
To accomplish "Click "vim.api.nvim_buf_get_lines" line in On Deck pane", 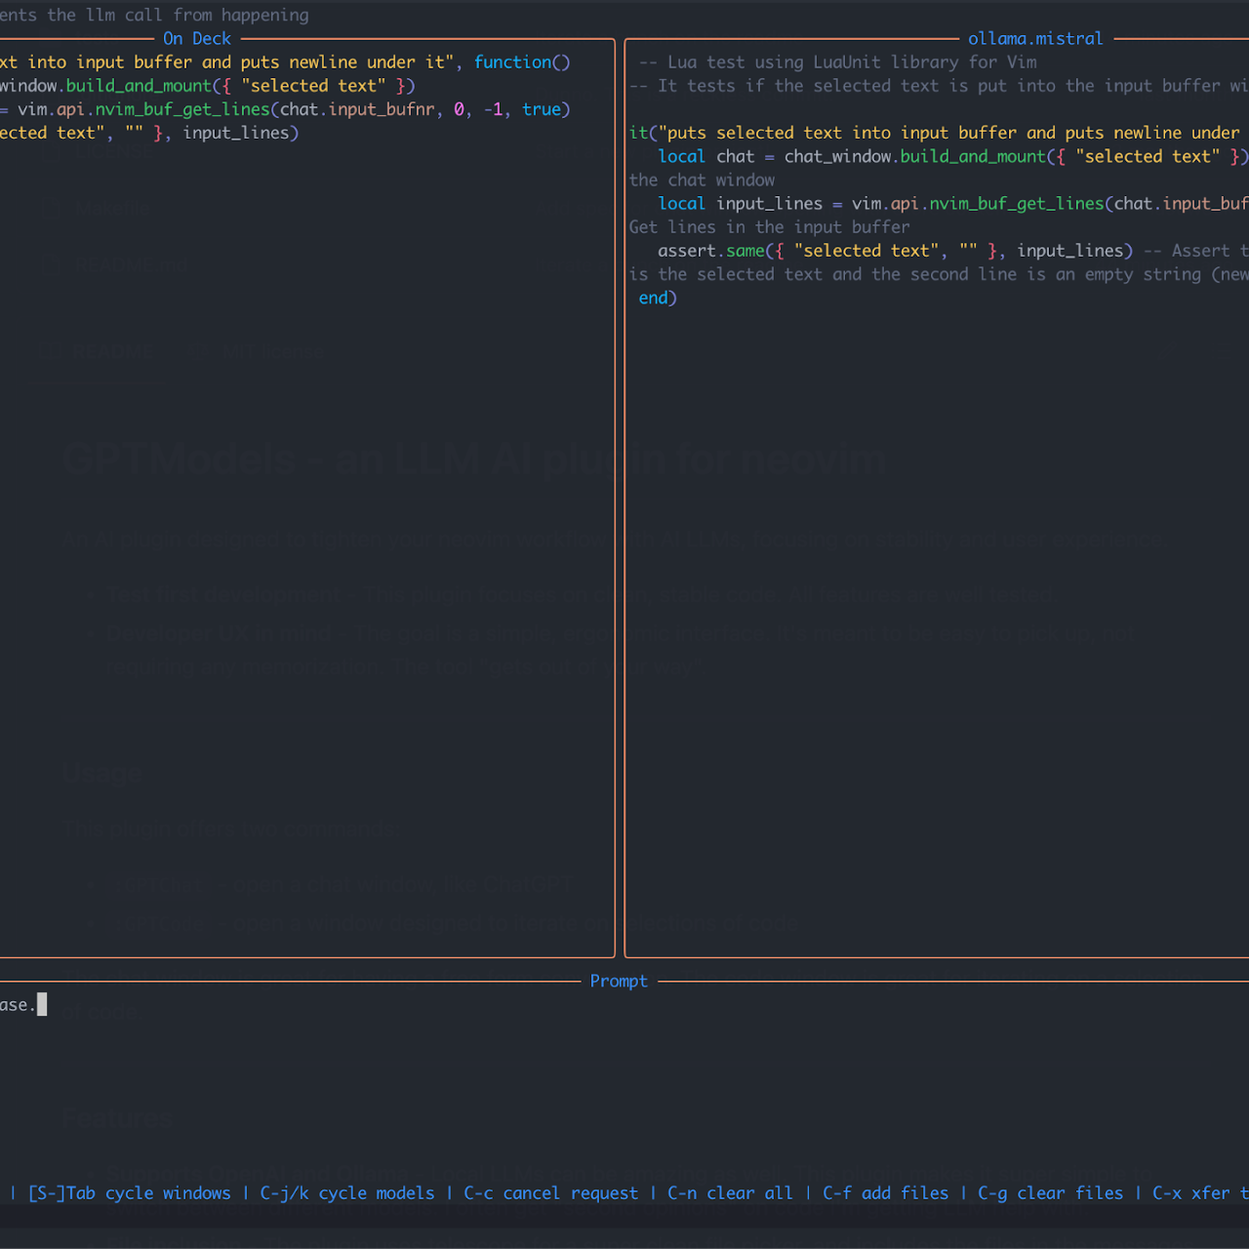I will (x=285, y=109).
